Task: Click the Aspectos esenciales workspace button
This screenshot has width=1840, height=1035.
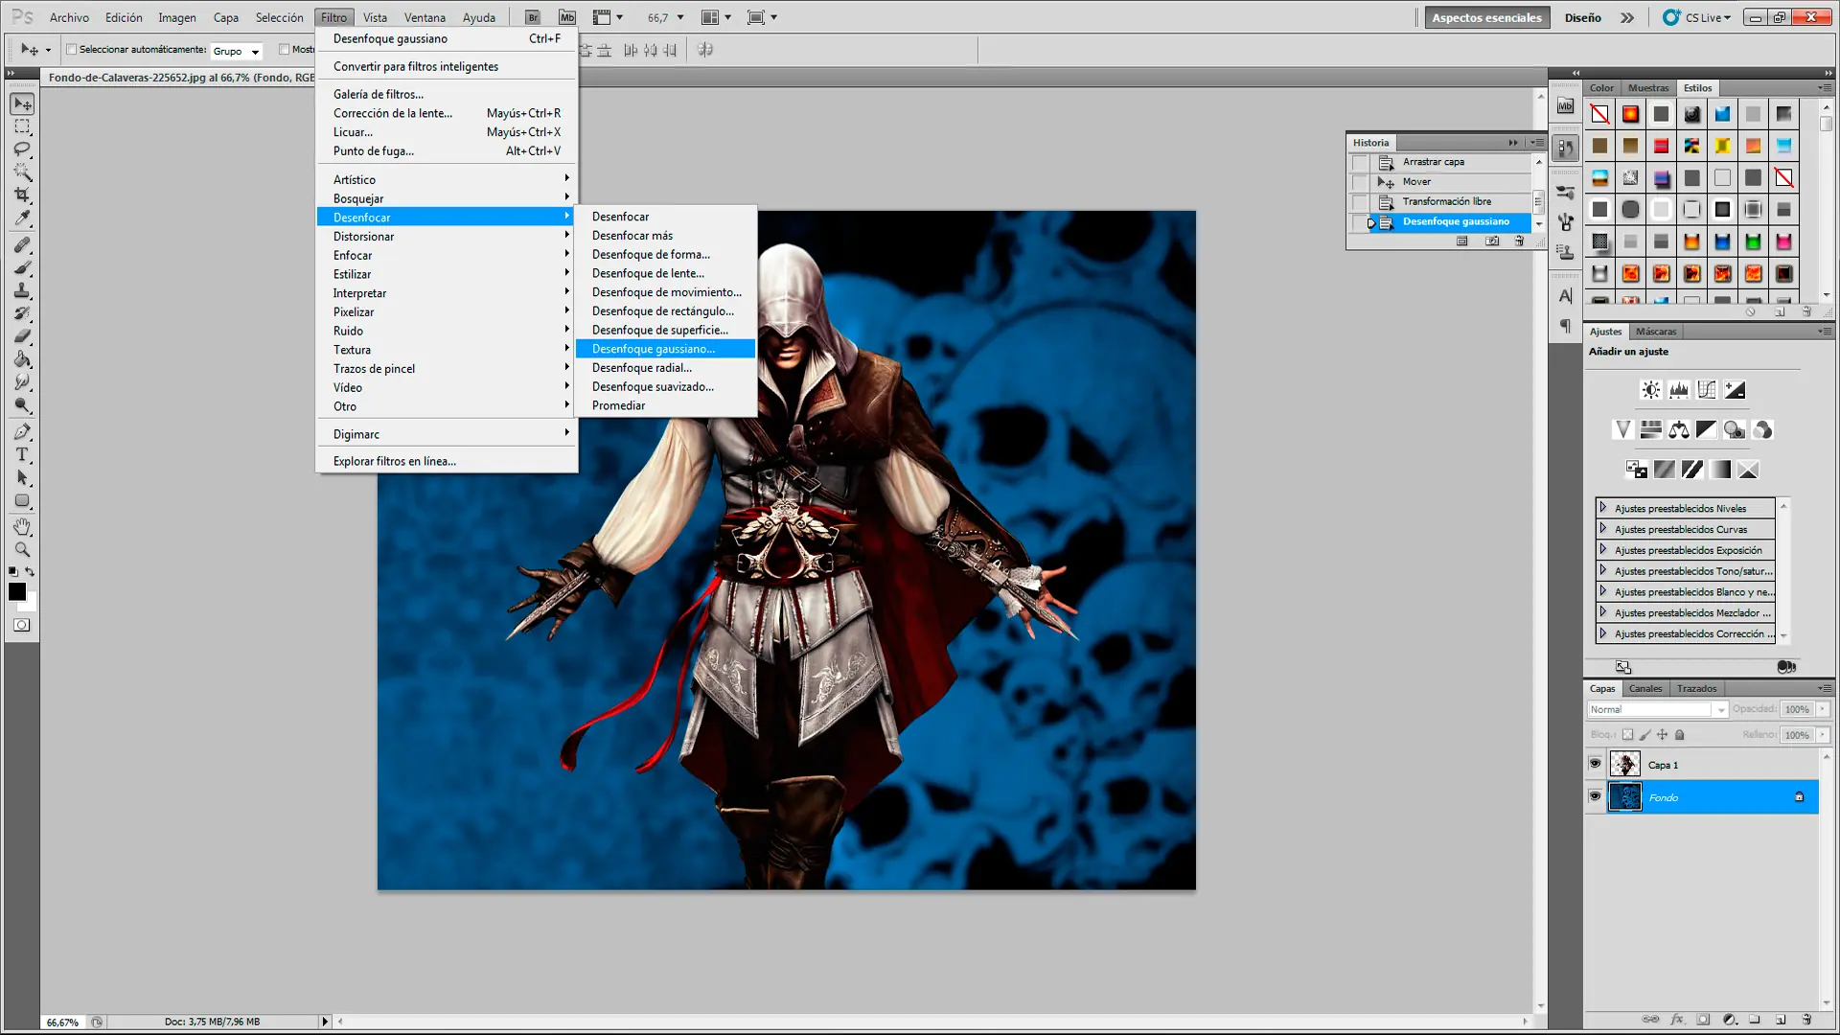Action: click(x=1487, y=17)
